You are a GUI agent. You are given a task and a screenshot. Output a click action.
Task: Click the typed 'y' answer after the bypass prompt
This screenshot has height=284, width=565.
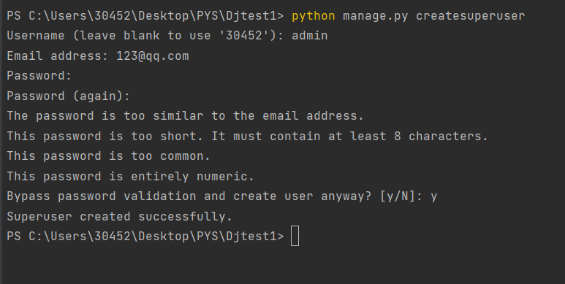point(434,197)
